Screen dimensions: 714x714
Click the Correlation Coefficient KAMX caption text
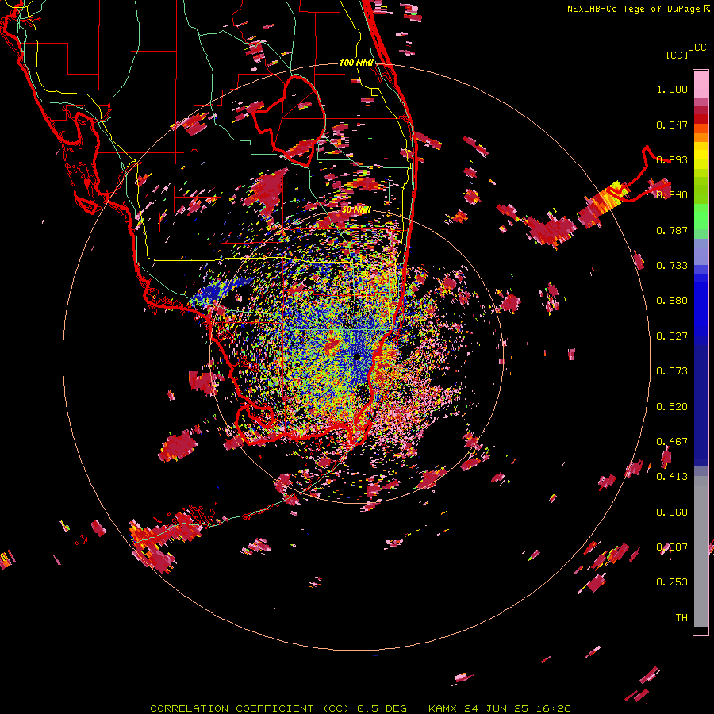(x=360, y=708)
